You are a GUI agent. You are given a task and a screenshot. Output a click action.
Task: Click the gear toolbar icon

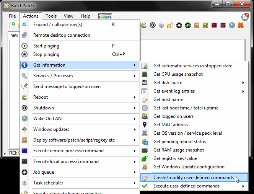click(161, 25)
